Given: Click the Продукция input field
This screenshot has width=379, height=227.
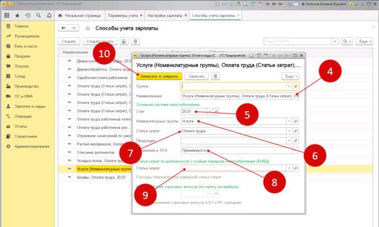Looking at the screenshot, I should 234,141.
